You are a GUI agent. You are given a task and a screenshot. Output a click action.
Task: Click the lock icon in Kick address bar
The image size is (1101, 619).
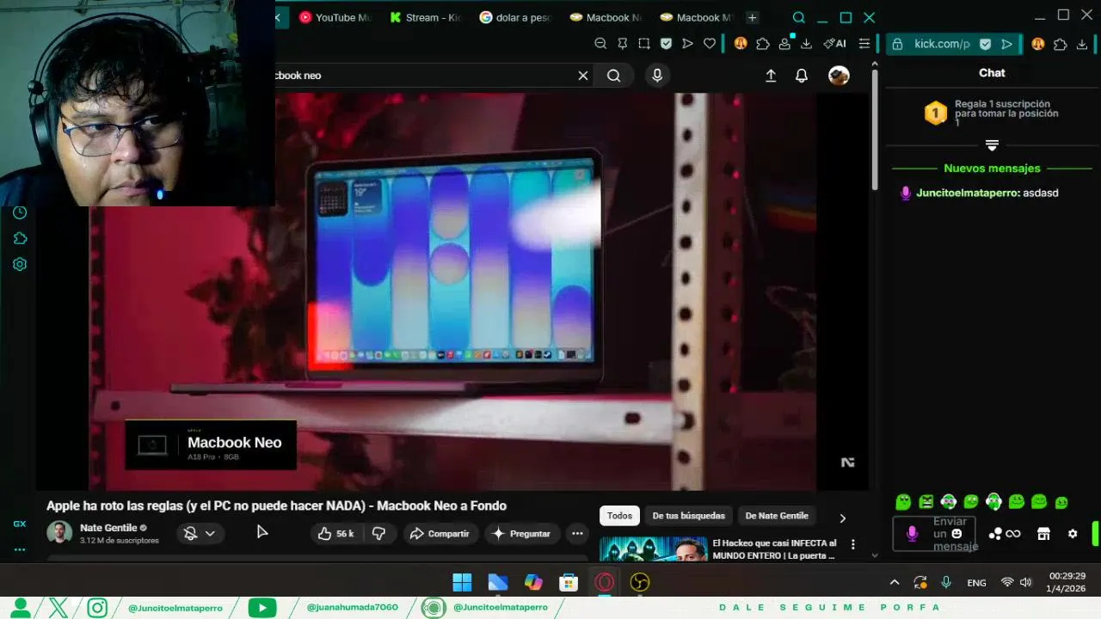(x=897, y=44)
